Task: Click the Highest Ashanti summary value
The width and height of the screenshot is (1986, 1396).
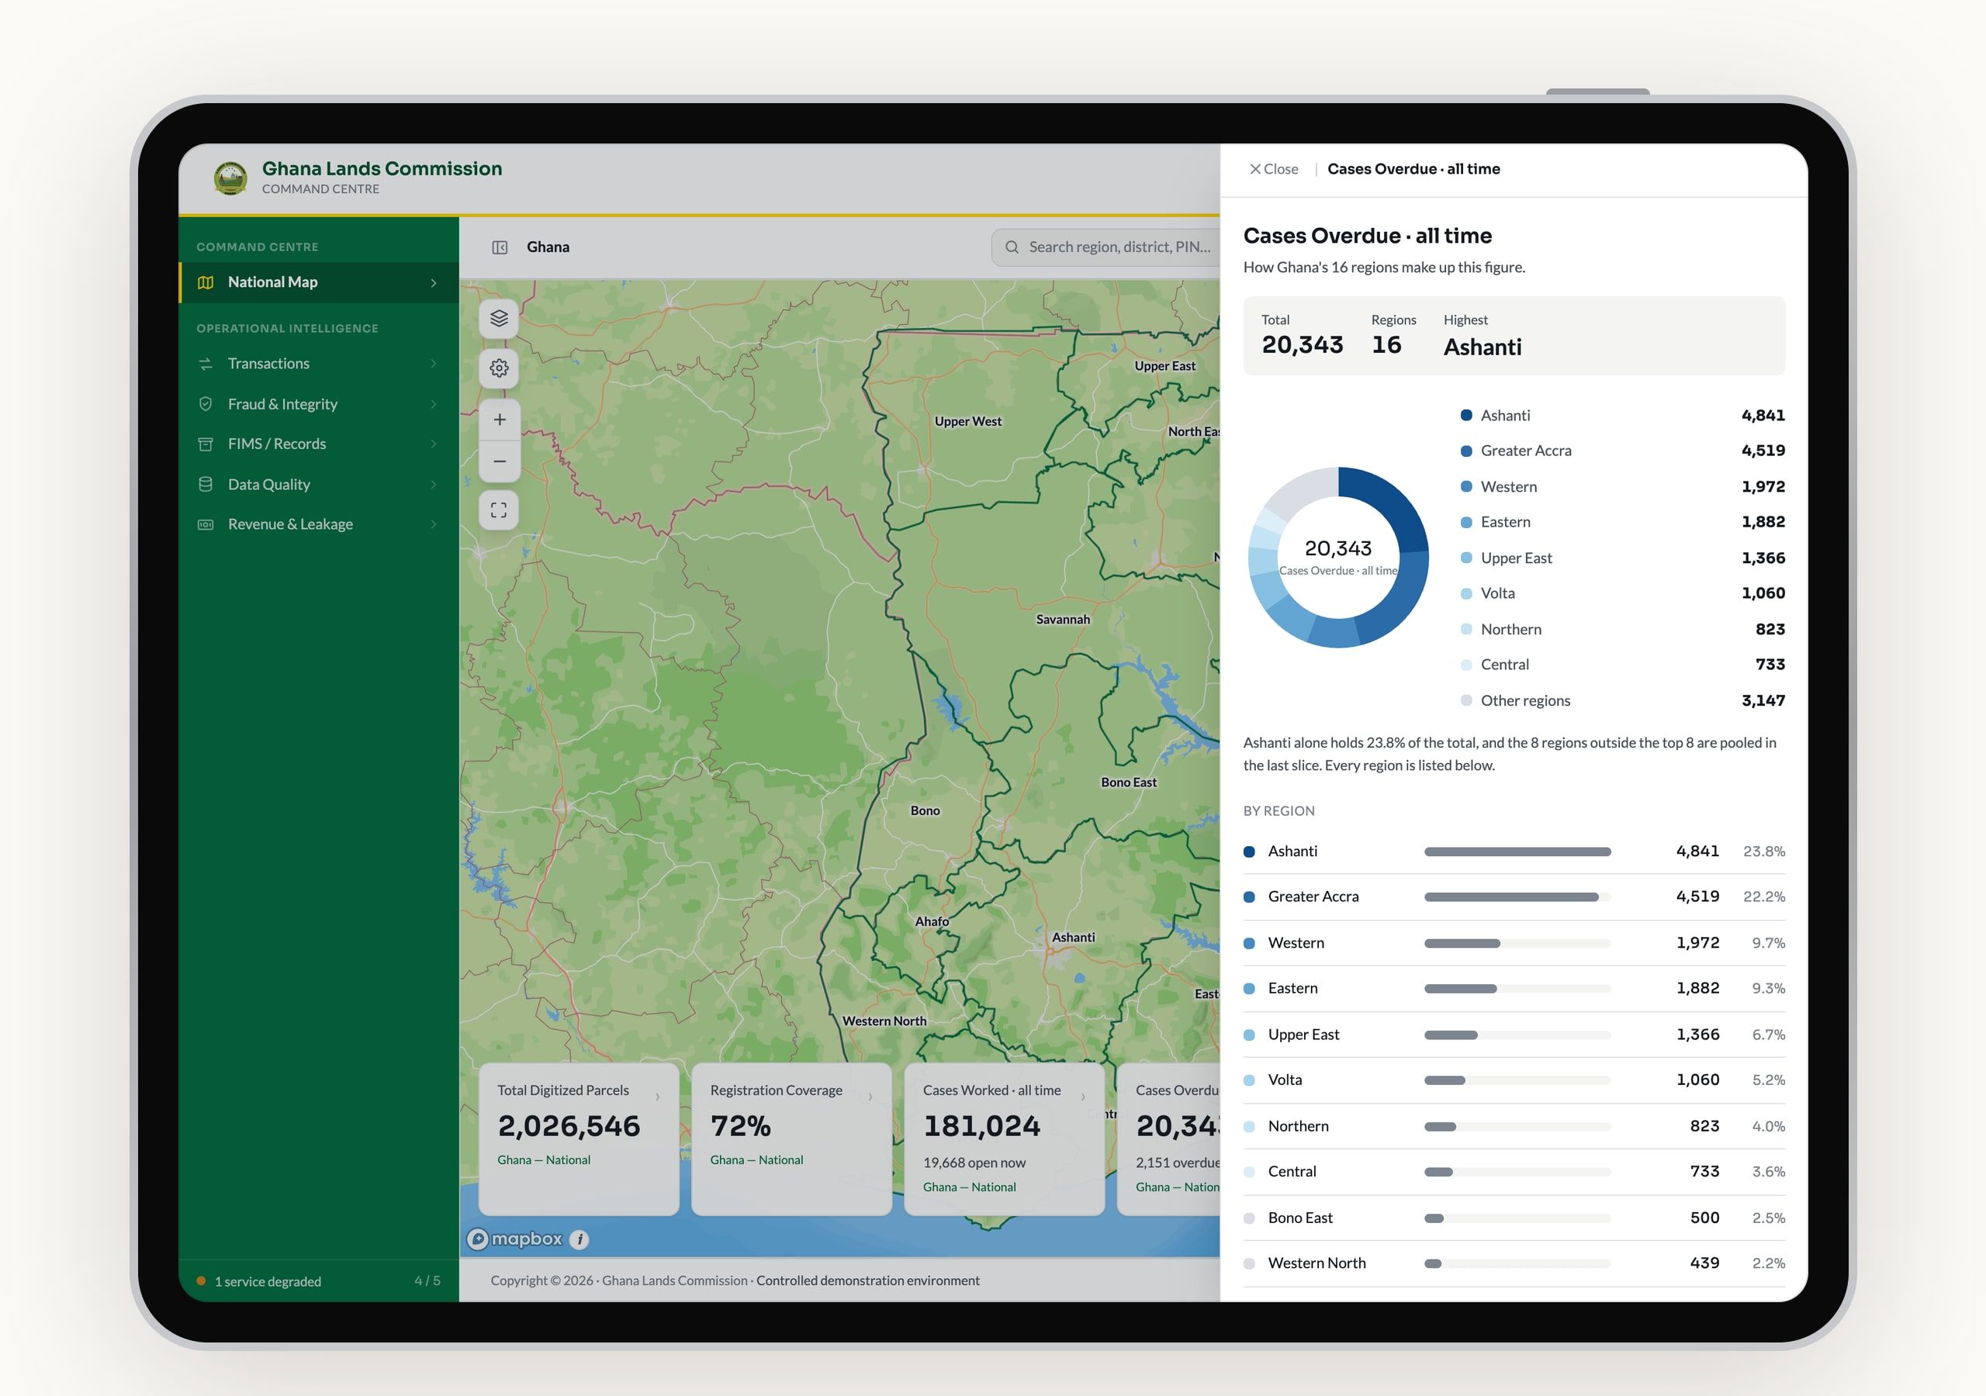Action: 1482,347
